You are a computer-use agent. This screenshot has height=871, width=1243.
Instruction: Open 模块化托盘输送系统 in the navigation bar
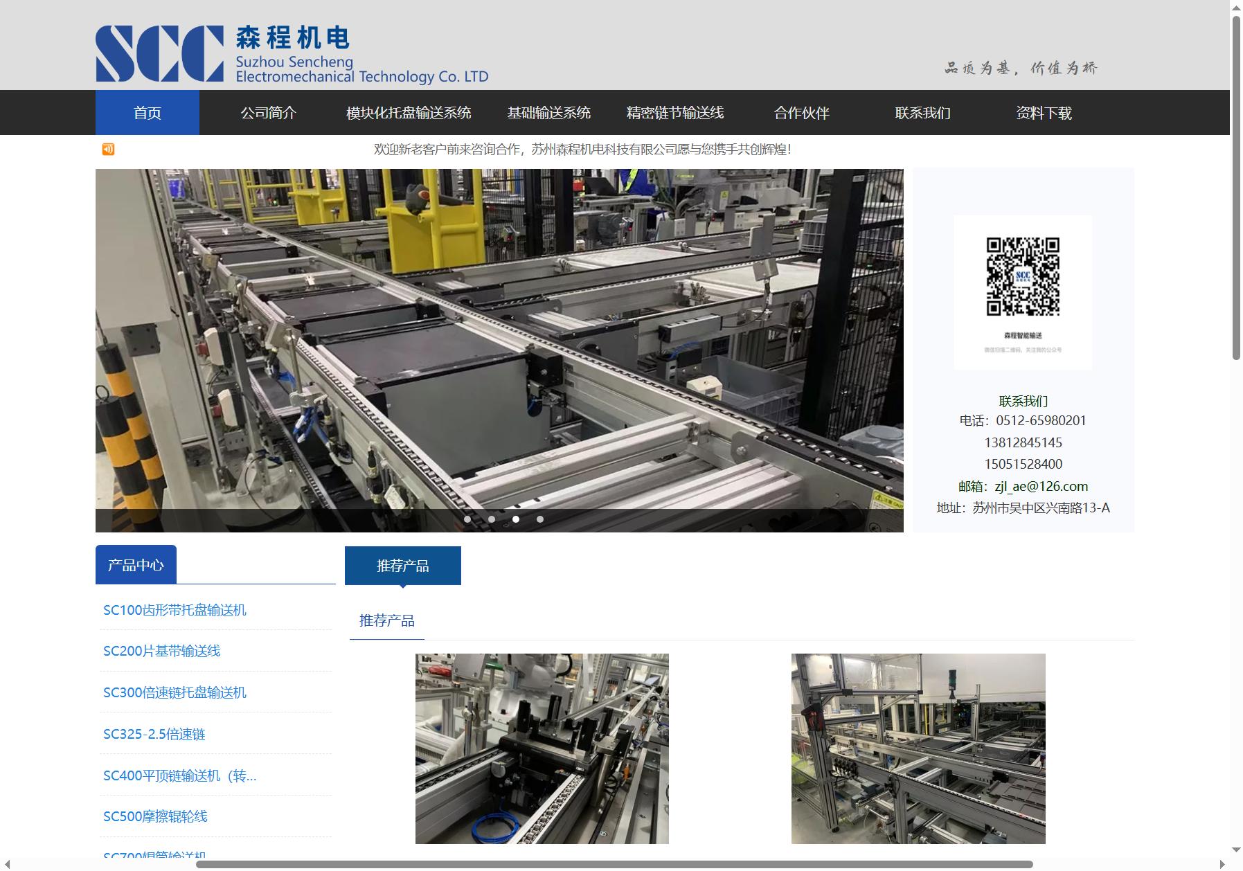tap(409, 113)
